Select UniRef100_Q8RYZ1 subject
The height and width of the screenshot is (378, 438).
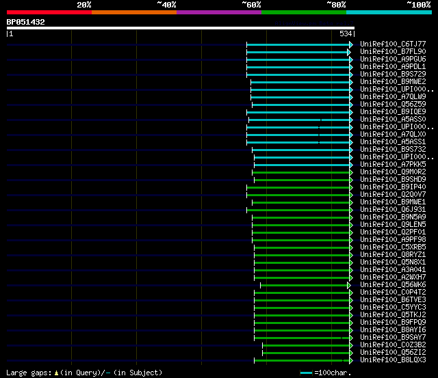pos(393,255)
